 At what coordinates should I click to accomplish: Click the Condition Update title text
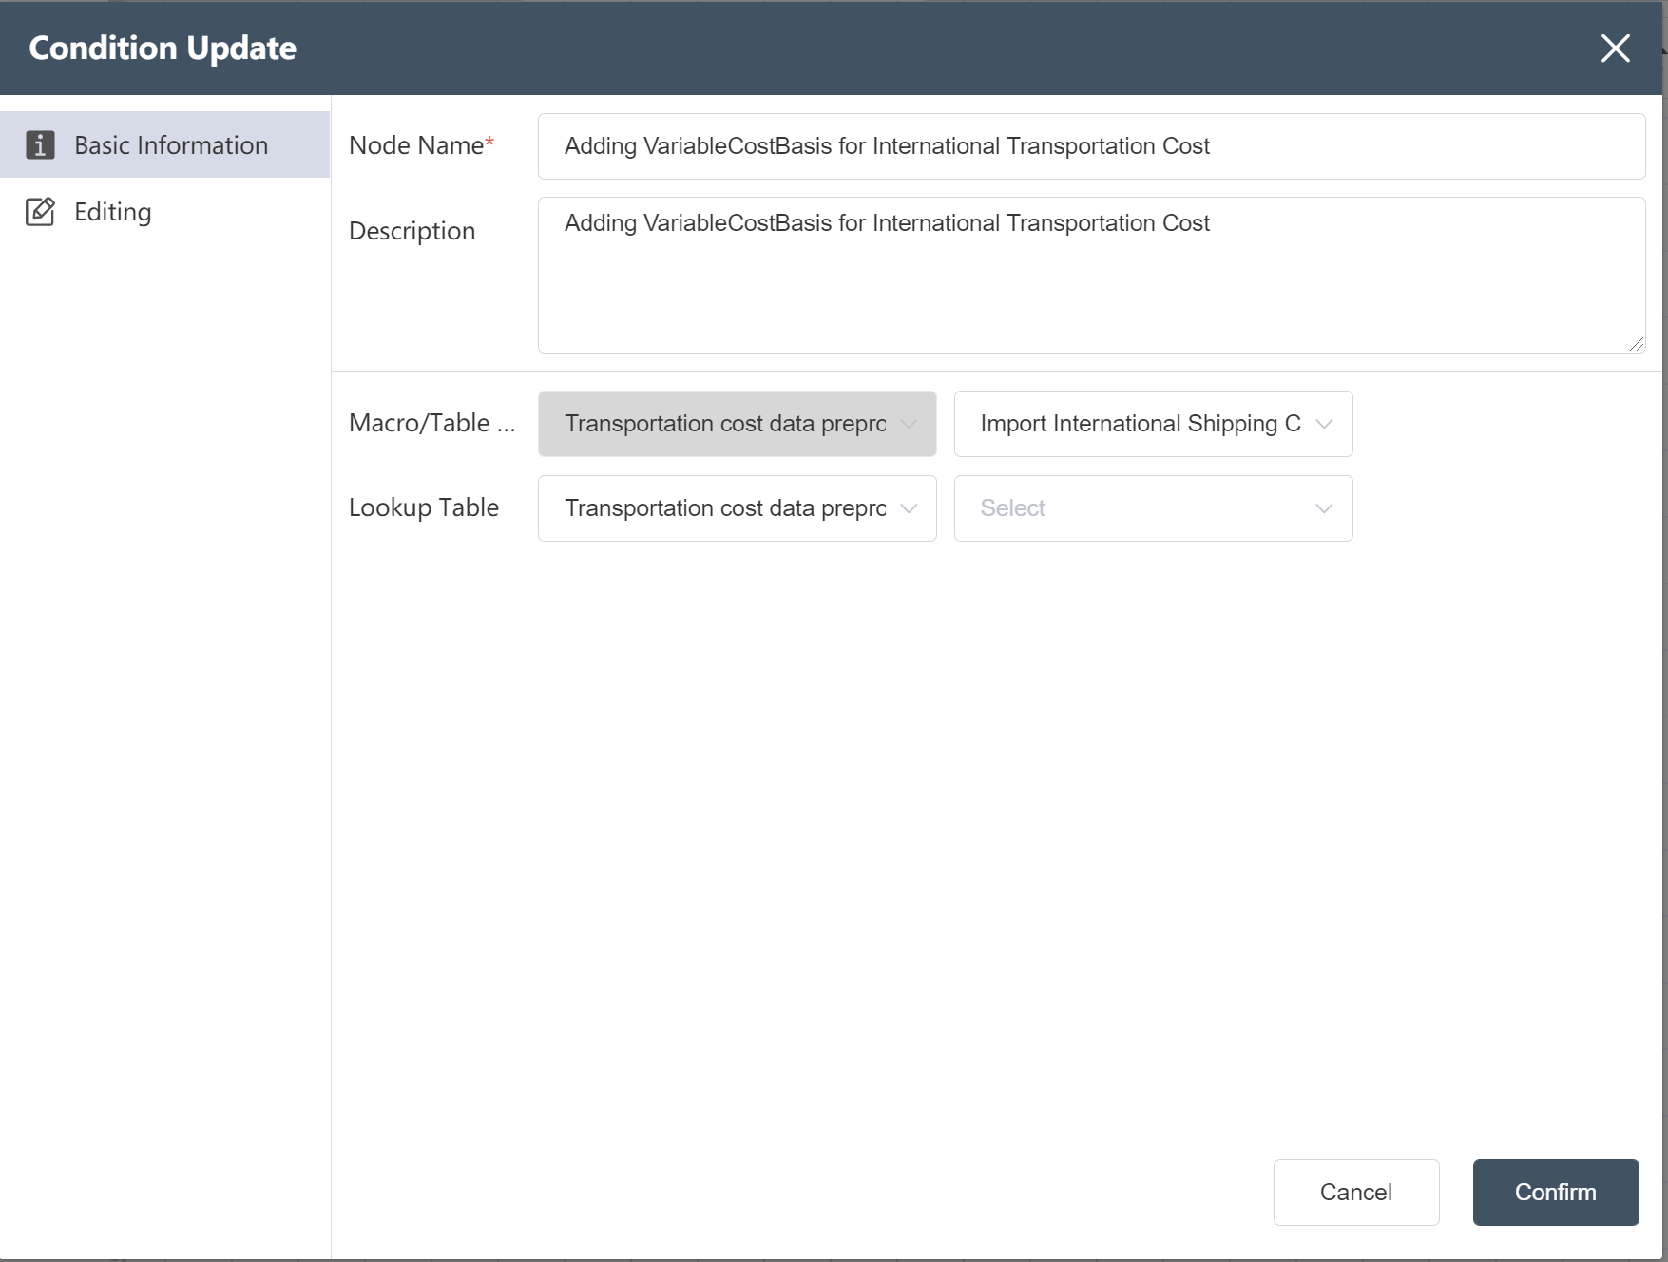pyautogui.click(x=163, y=48)
